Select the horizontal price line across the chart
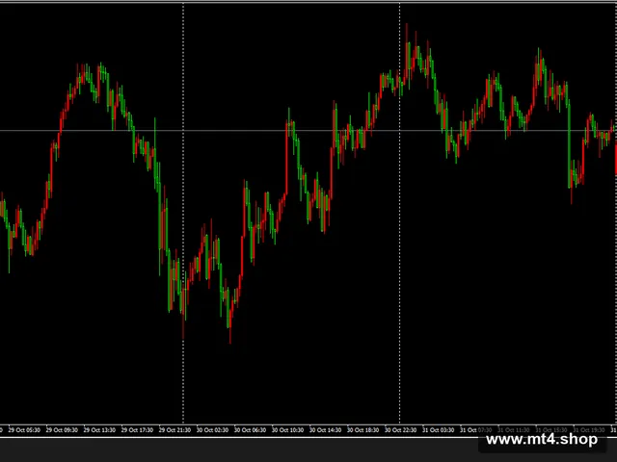617x462 pixels. coord(308,131)
